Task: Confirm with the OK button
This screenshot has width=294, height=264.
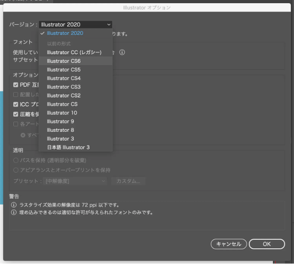Action: click(266, 244)
